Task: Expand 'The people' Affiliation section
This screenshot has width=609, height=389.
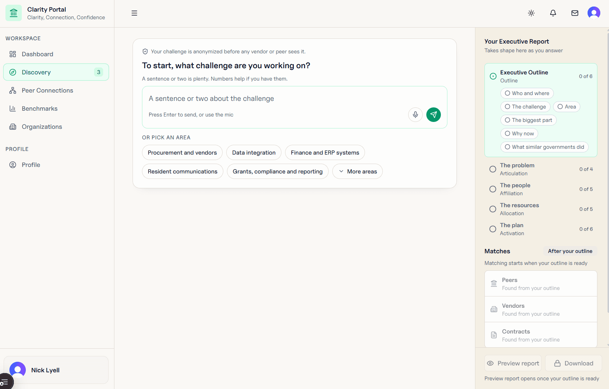Action: pos(541,189)
